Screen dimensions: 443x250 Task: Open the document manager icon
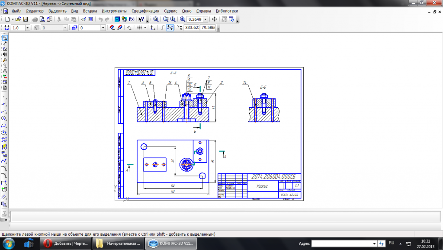click(117, 19)
